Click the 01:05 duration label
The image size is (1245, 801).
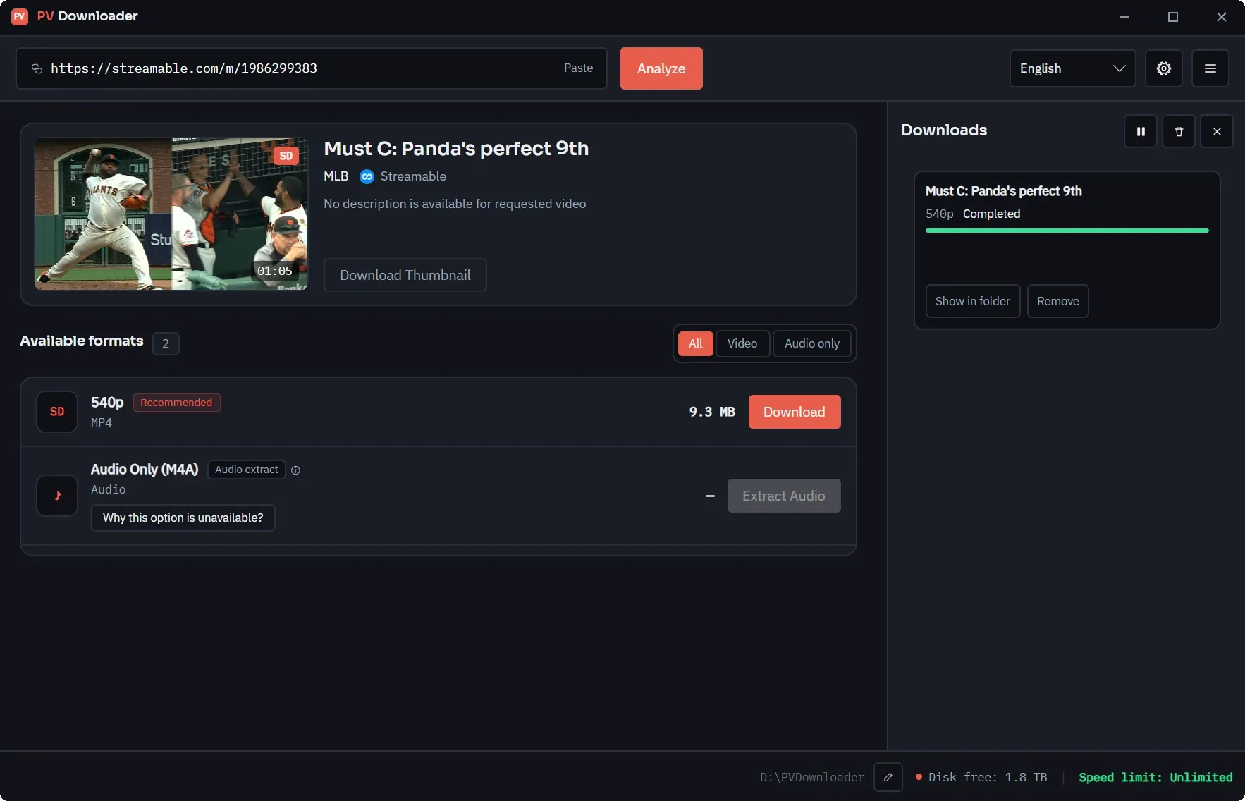point(274,271)
